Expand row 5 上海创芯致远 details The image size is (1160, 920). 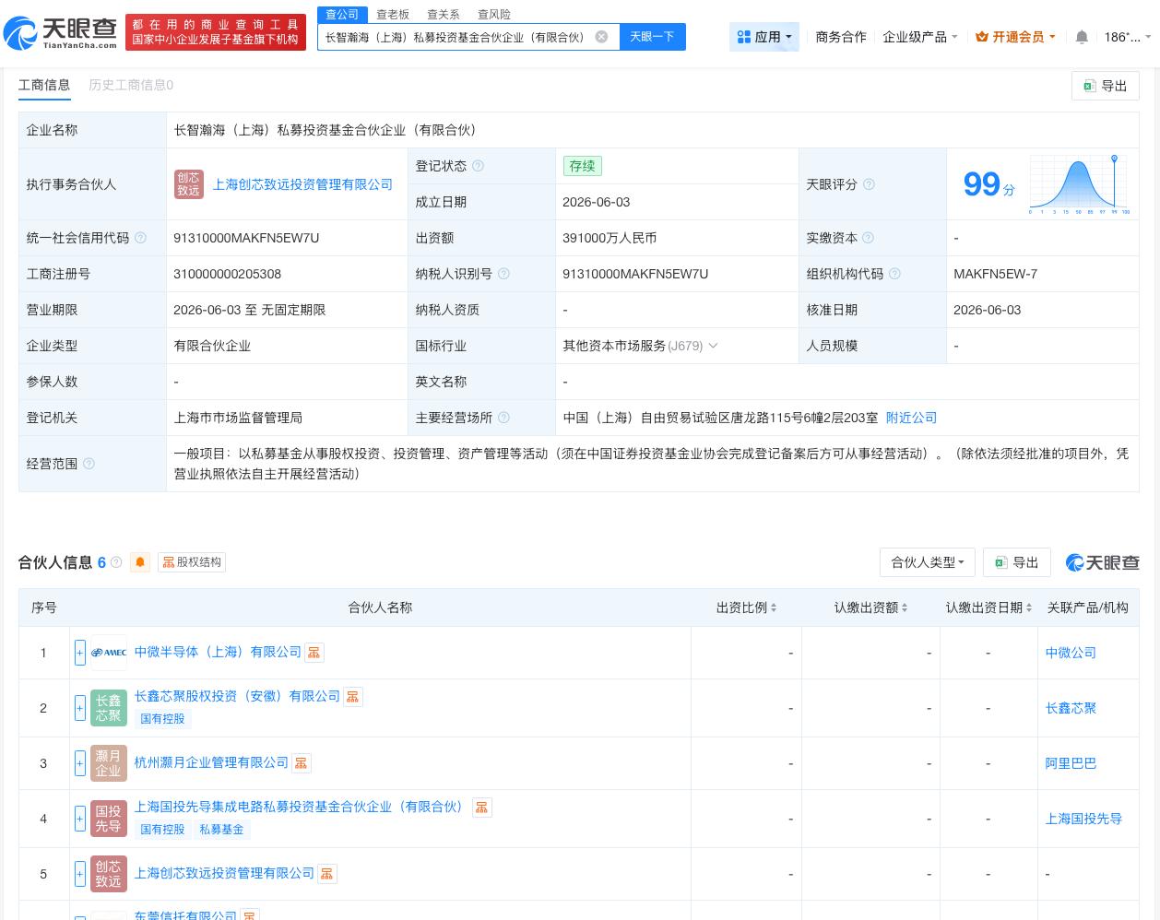pyautogui.click(x=80, y=874)
